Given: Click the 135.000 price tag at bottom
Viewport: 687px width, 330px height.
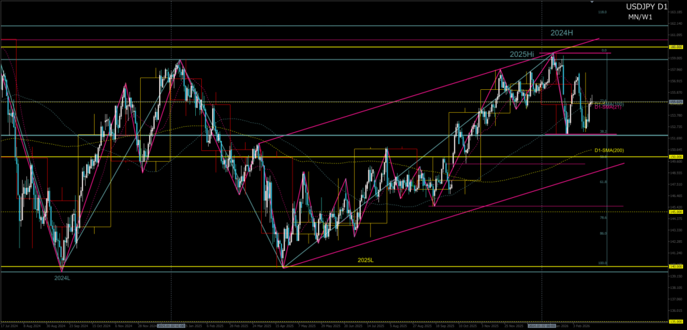Looking at the screenshot, I should click(x=676, y=321).
